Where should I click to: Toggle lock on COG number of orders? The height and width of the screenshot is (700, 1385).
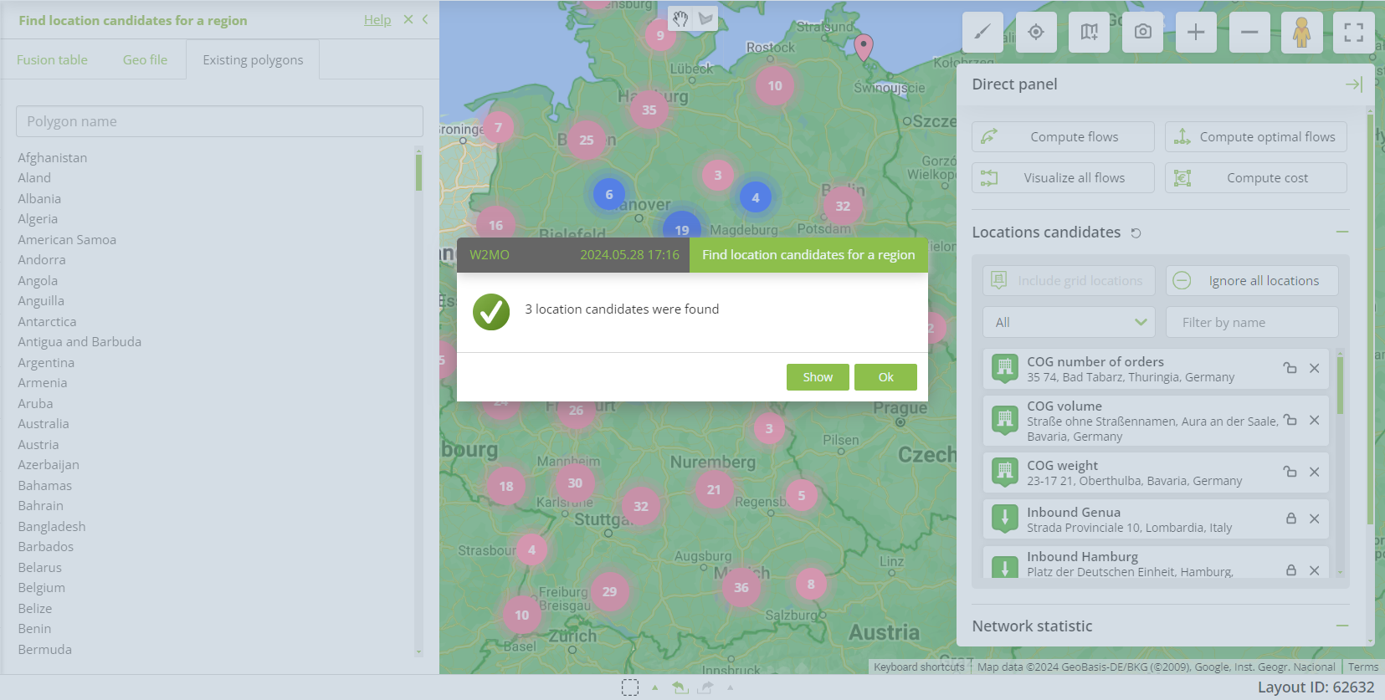[1290, 368]
